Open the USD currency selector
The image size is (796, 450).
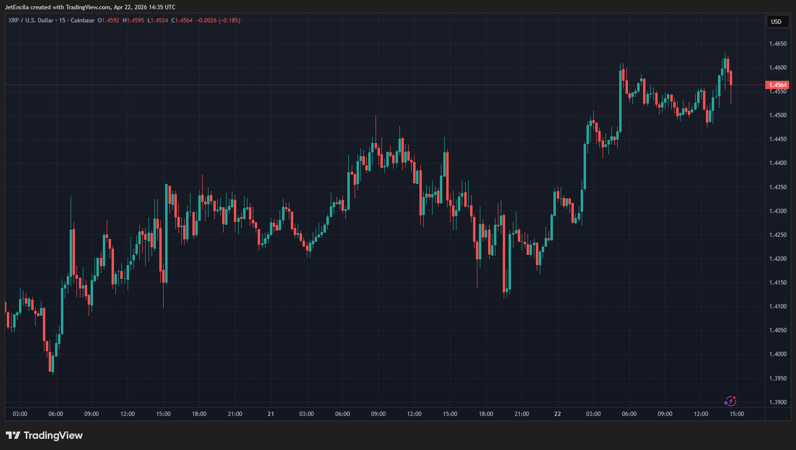776,21
